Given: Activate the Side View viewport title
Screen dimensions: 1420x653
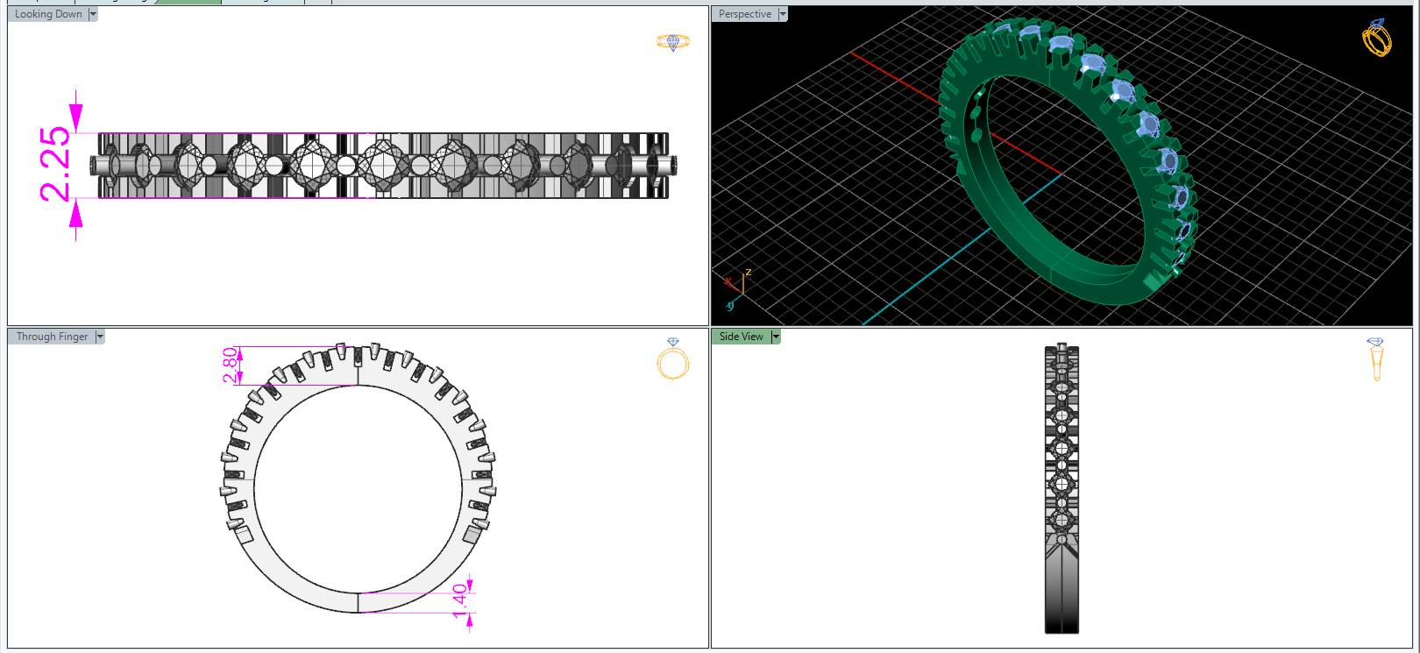Looking at the screenshot, I should pyautogui.click(x=741, y=337).
